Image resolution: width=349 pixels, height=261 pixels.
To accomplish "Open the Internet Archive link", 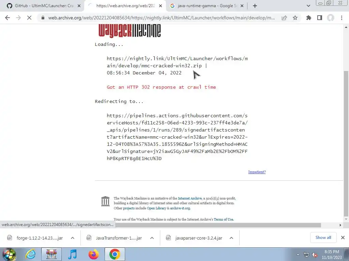I will 189,198.
